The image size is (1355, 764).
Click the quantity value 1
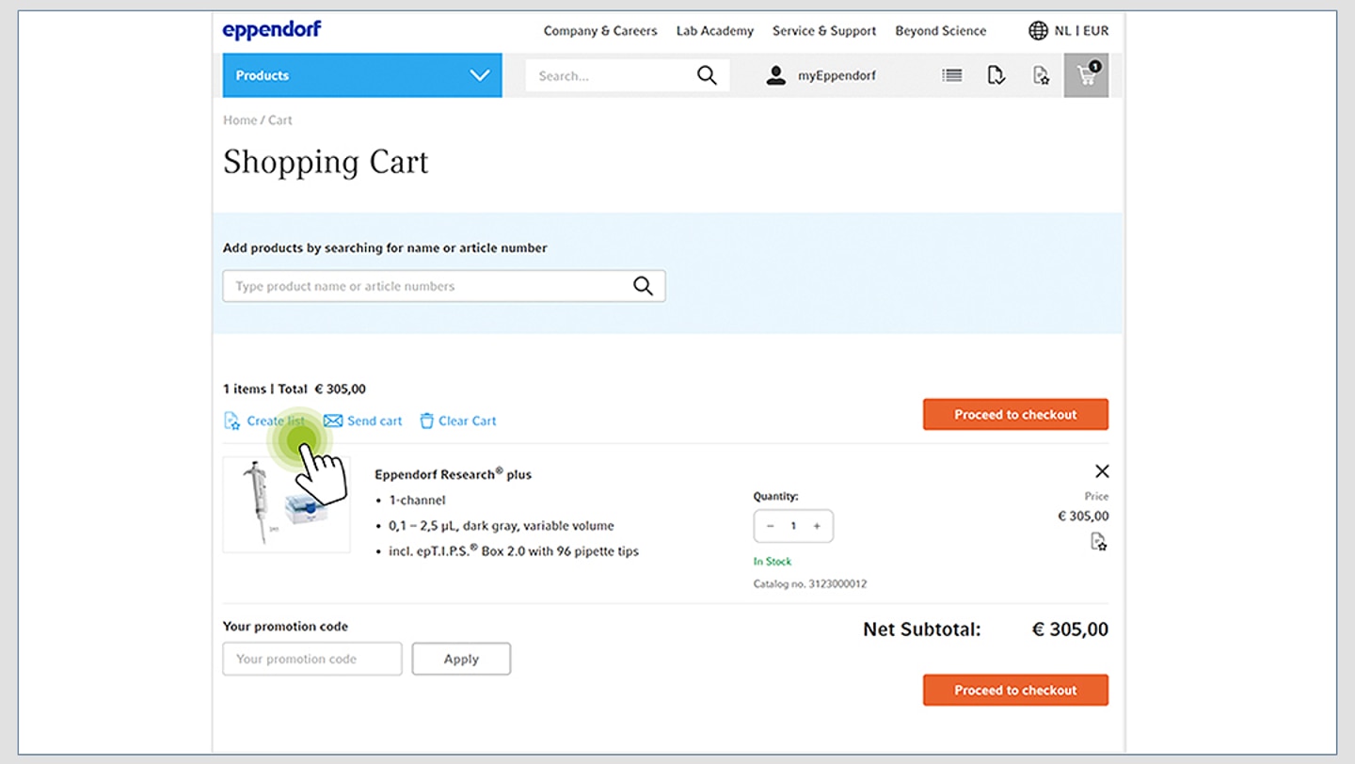[x=793, y=526]
